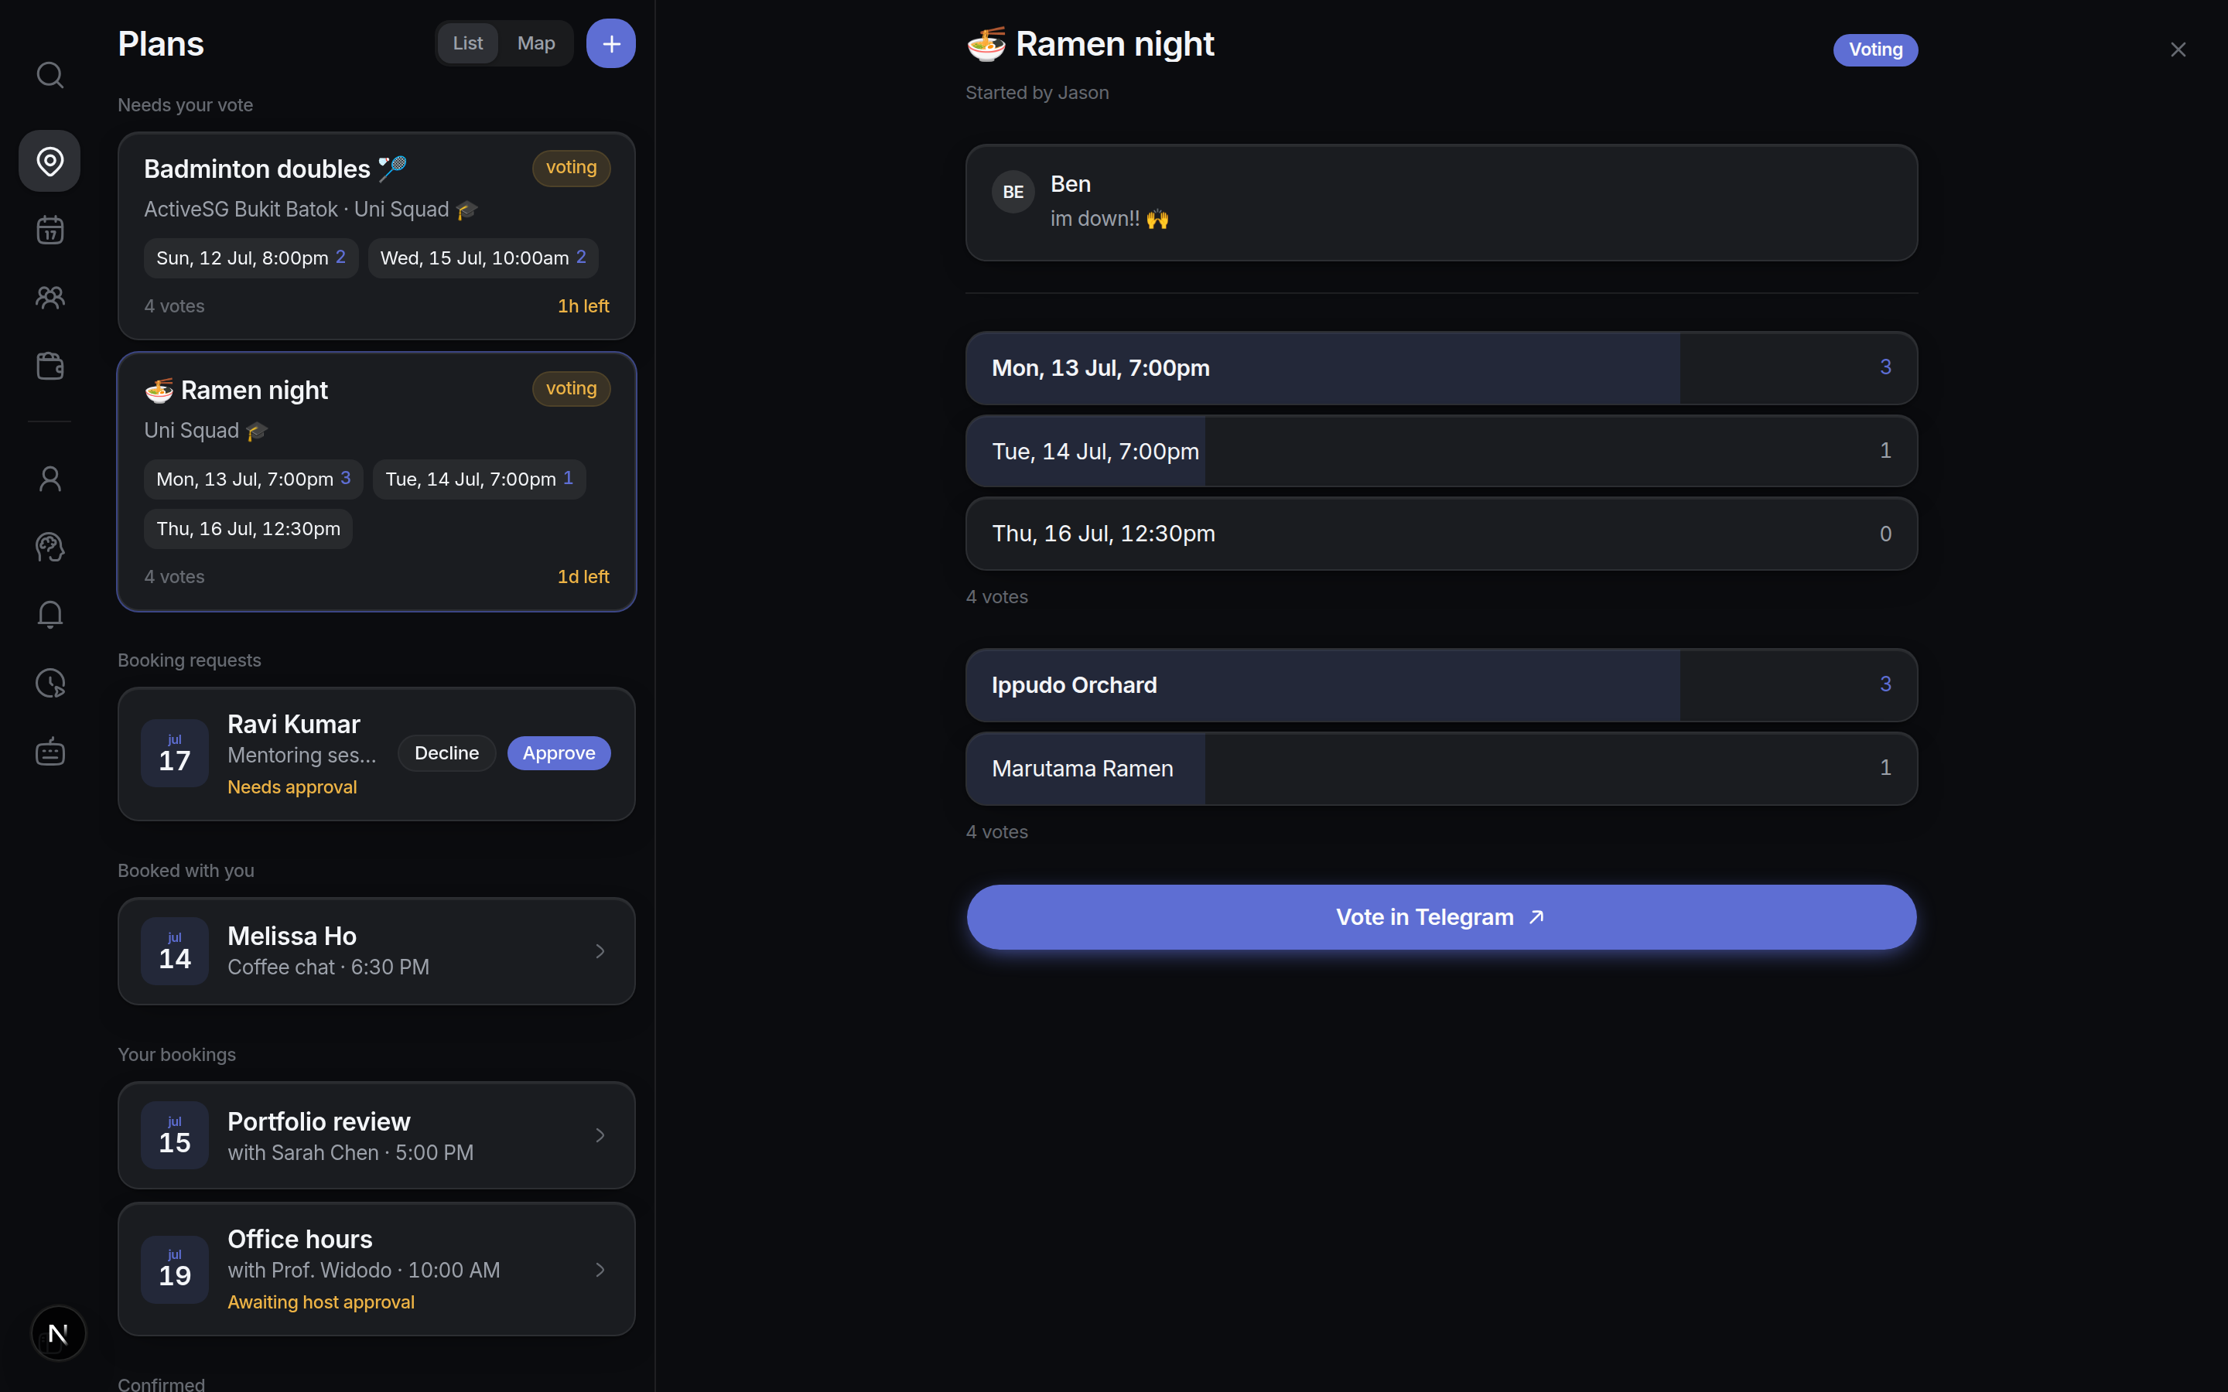This screenshot has width=2228, height=1392.
Task: Switch to Map view
Action: 536,43
